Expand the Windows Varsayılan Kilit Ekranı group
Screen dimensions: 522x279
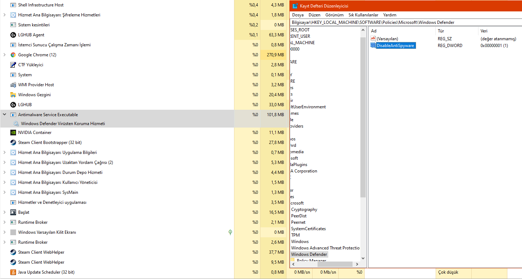(x=4, y=232)
